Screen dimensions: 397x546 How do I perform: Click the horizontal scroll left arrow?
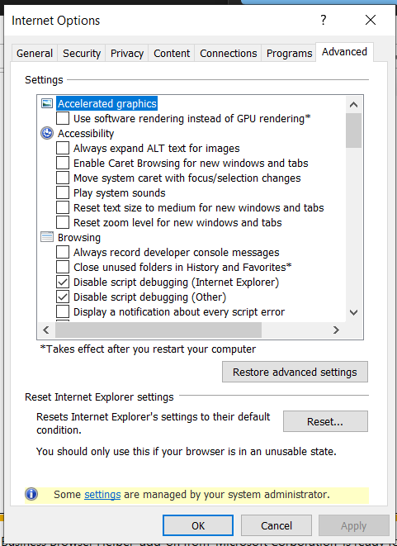point(46,330)
